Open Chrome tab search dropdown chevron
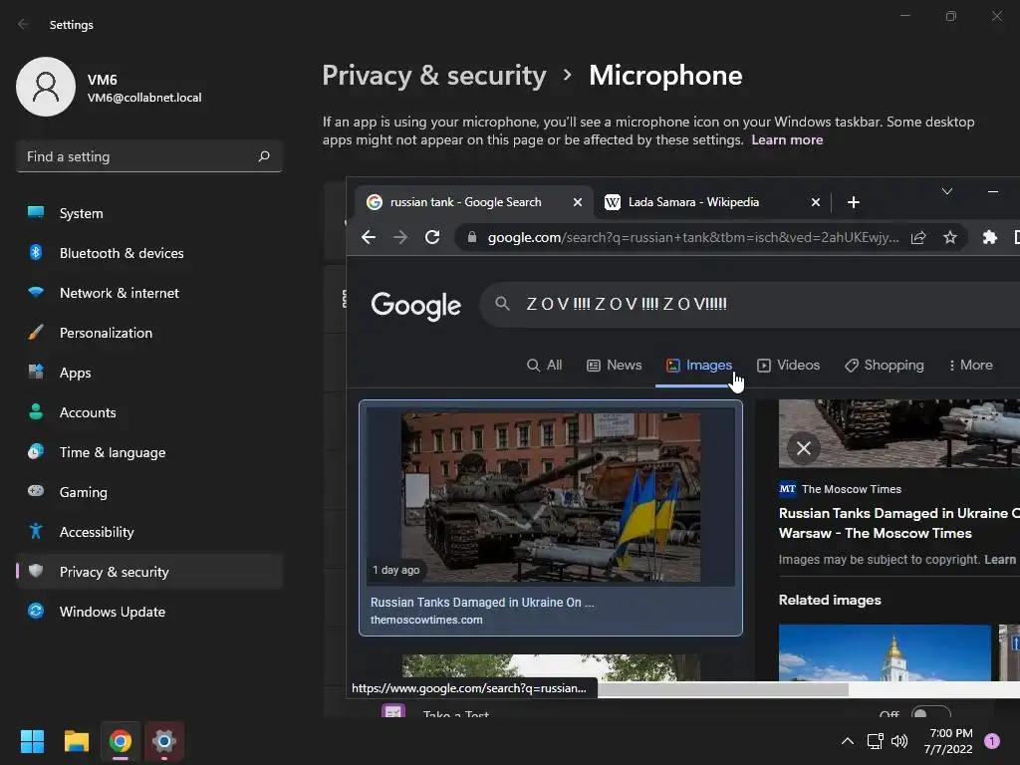The height and width of the screenshot is (765, 1020). (947, 191)
